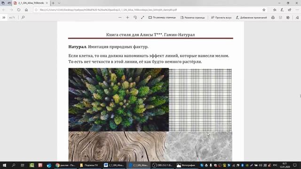Rotate the PDF page
The image size is (301, 169).
(135, 17)
